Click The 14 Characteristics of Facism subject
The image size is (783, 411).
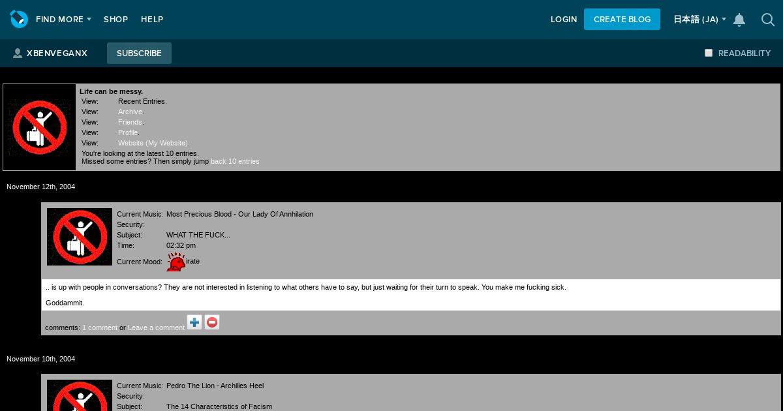[x=219, y=406]
